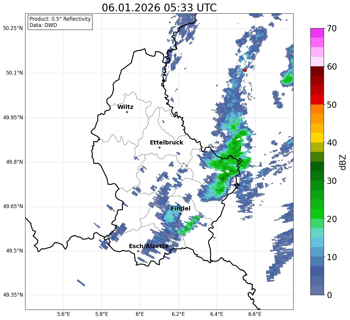
Task: Click the 49.8°N latitude label
Action: pyautogui.click(x=14, y=162)
